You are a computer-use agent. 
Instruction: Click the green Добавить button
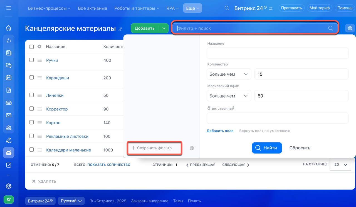point(145,28)
